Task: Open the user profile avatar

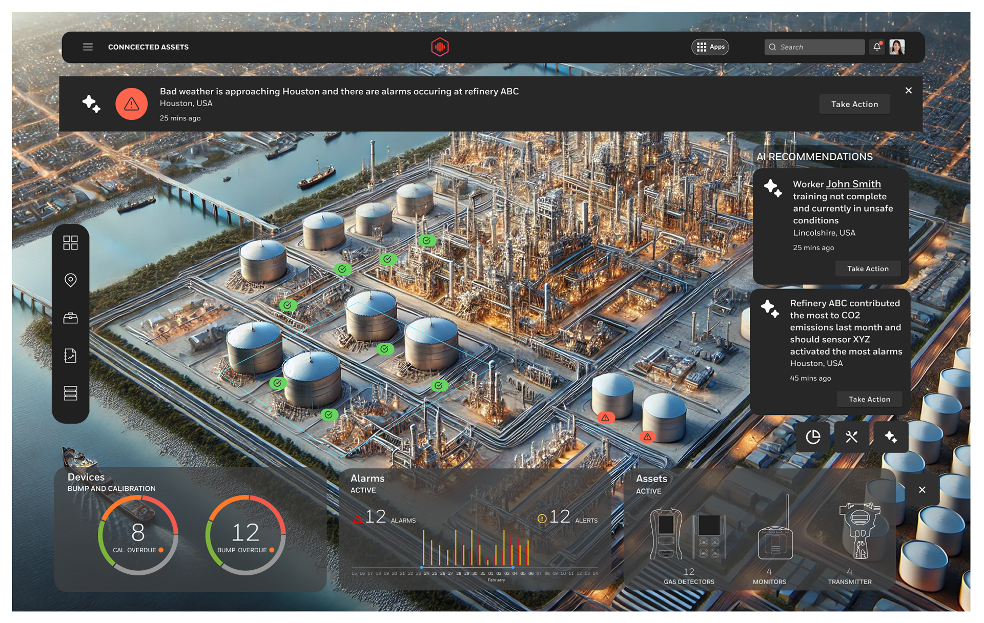Action: coord(897,47)
